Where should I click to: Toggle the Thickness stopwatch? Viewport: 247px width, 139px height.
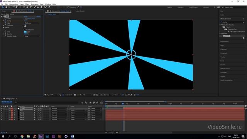point(5,25)
